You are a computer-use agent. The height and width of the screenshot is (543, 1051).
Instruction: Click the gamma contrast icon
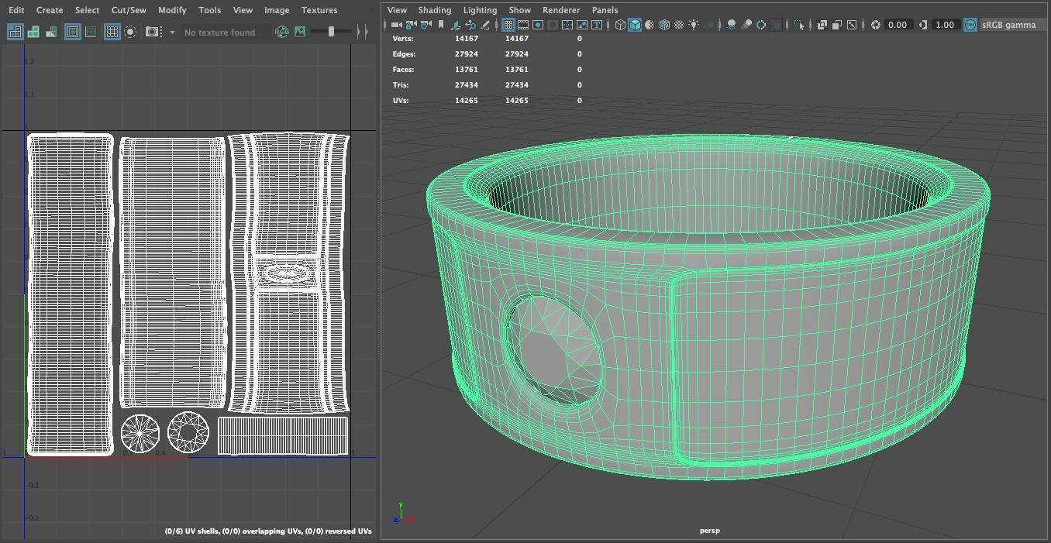pyautogui.click(x=922, y=25)
